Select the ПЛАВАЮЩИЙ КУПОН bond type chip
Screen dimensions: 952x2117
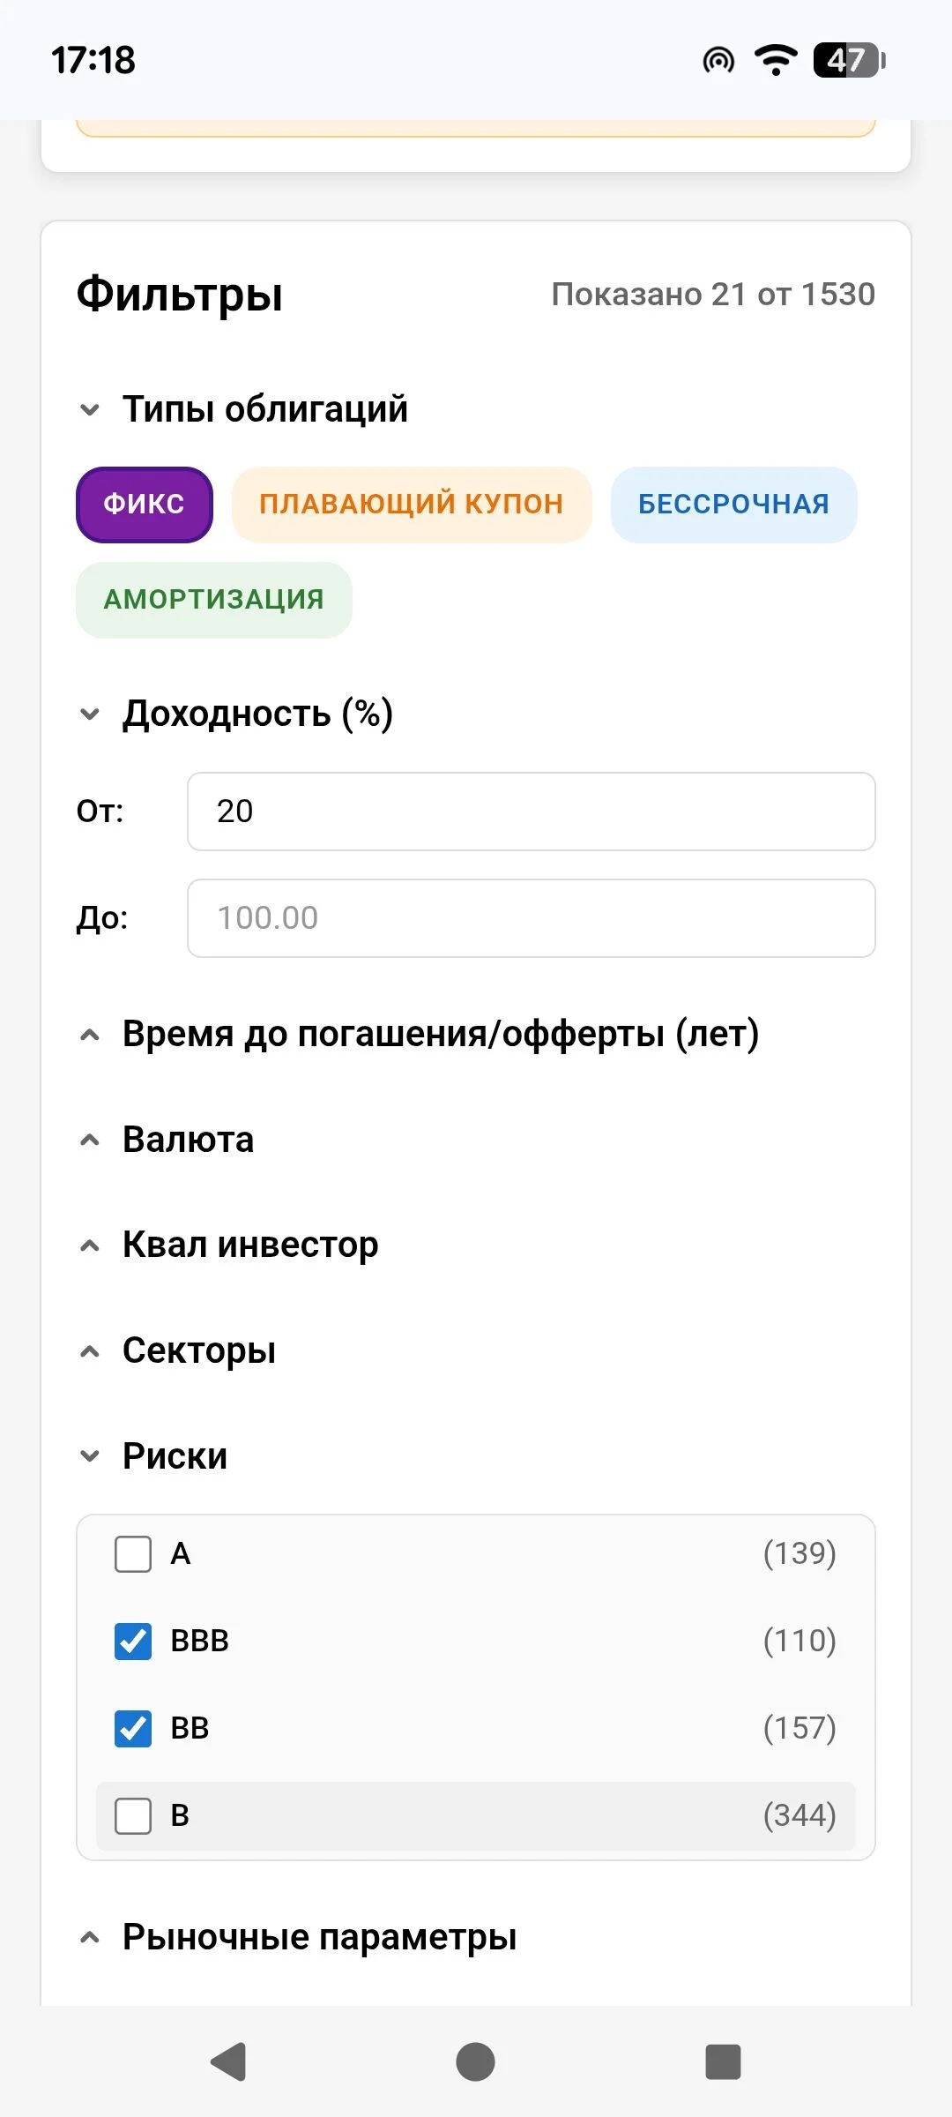[412, 504]
